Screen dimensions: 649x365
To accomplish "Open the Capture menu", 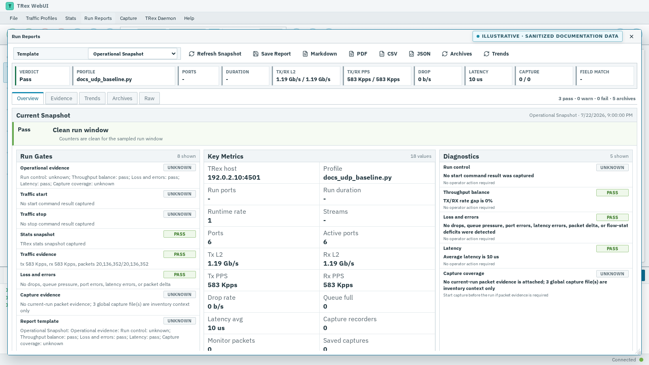I will tap(129, 18).
